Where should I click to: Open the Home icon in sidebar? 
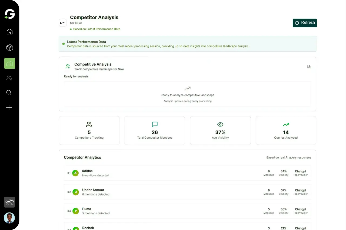pyautogui.click(x=9, y=32)
